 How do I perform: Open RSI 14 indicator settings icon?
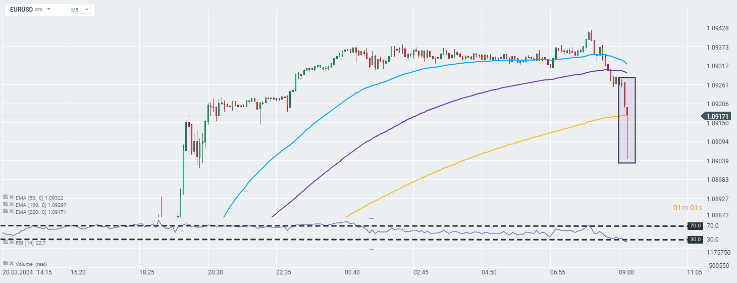[x=5, y=243]
